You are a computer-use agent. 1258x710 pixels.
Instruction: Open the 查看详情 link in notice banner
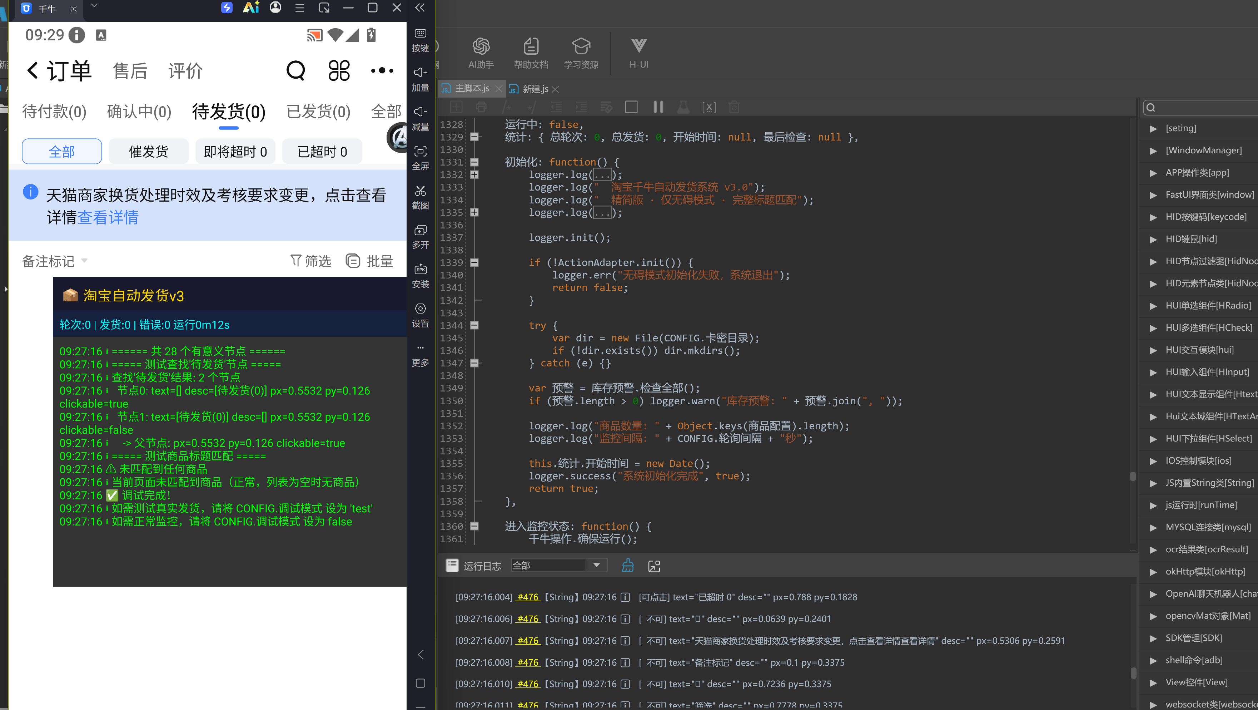pos(108,217)
